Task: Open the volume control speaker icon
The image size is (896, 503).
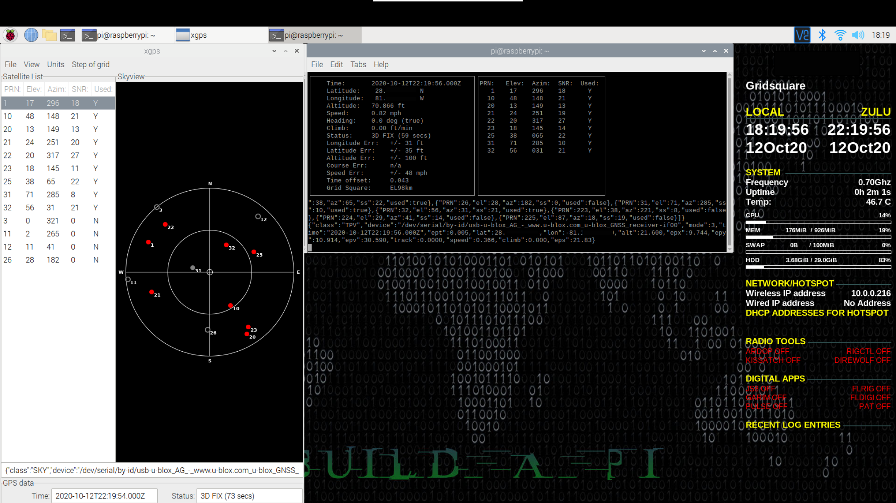Action: 857,35
